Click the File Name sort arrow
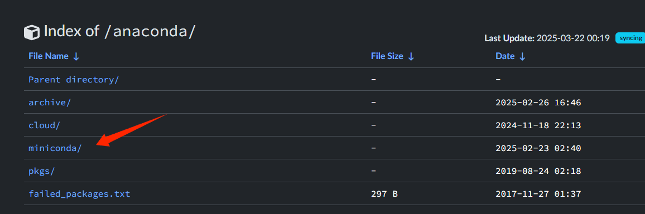This screenshot has height=214, width=645. click(76, 57)
